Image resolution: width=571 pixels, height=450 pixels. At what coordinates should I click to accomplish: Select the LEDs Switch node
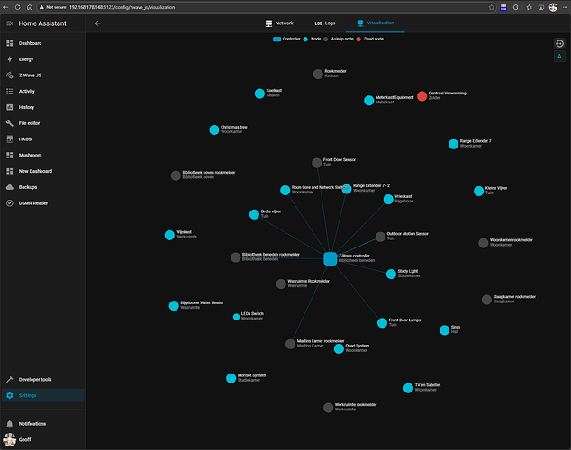[x=236, y=317]
